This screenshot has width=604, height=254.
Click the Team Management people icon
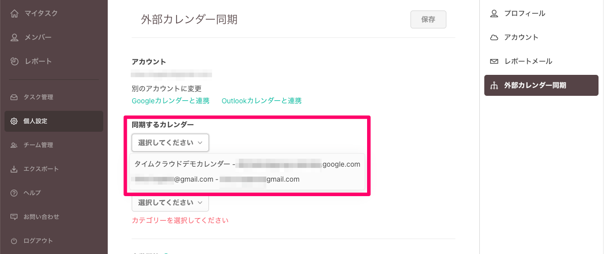tap(14, 145)
